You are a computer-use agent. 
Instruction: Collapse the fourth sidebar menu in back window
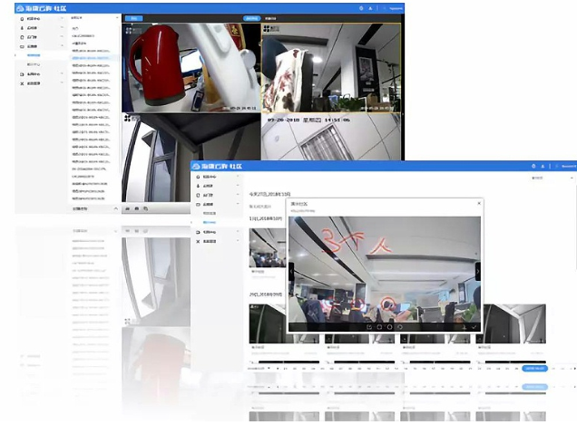click(62, 46)
